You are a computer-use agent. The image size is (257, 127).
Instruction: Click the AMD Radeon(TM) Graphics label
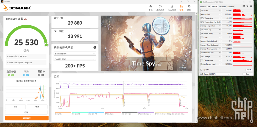(20, 62)
